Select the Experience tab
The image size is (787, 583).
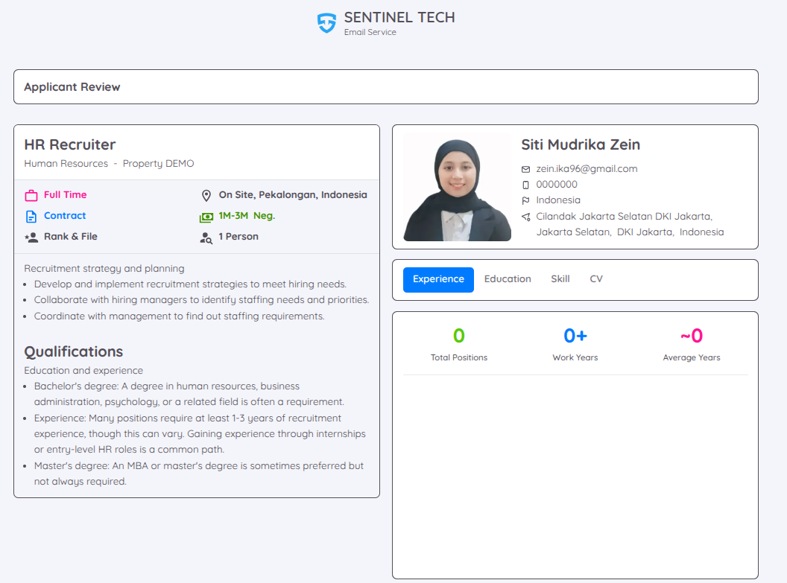437,279
